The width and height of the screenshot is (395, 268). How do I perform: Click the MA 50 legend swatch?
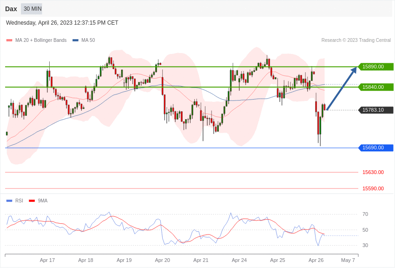(75, 40)
